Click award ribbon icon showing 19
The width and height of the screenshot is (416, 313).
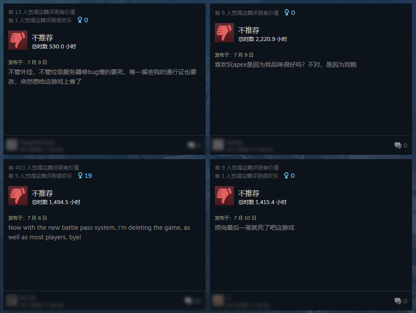click(x=80, y=176)
